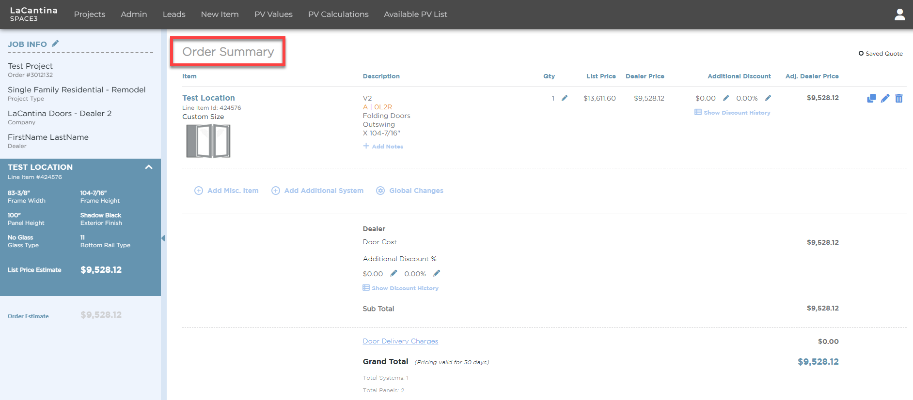Open Door Delivery Charges link

400,341
